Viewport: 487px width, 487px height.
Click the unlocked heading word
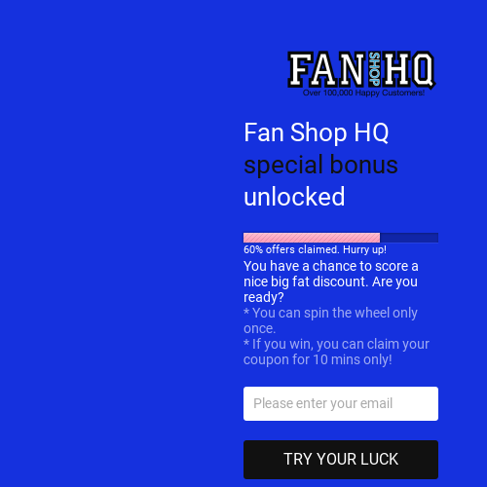pos(294,197)
